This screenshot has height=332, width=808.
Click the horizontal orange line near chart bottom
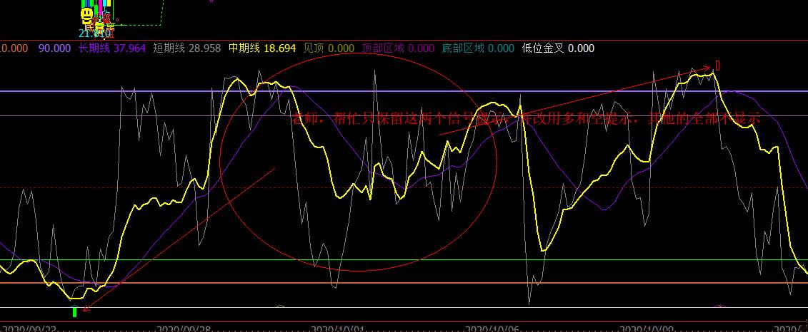tap(429, 283)
